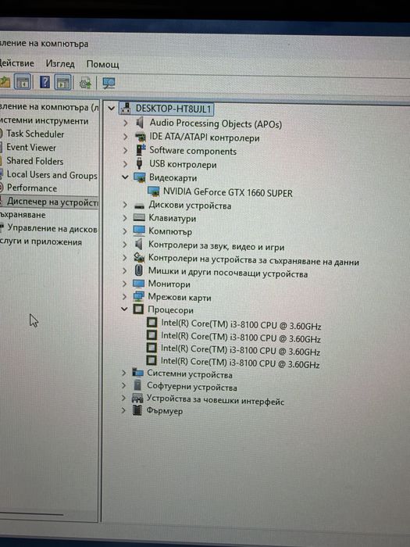Click the update driver toolbar icon
The height and width of the screenshot is (547, 410).
(x=85, y=84)
